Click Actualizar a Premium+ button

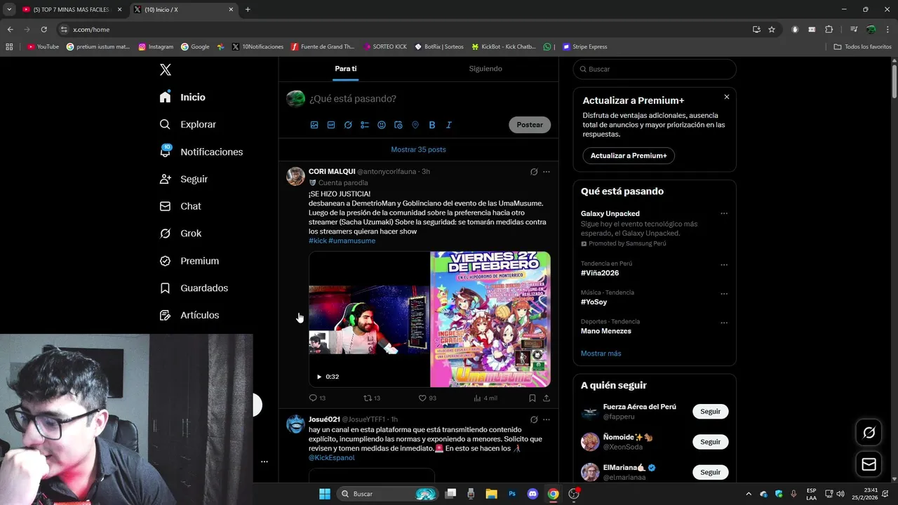[629, 156]
